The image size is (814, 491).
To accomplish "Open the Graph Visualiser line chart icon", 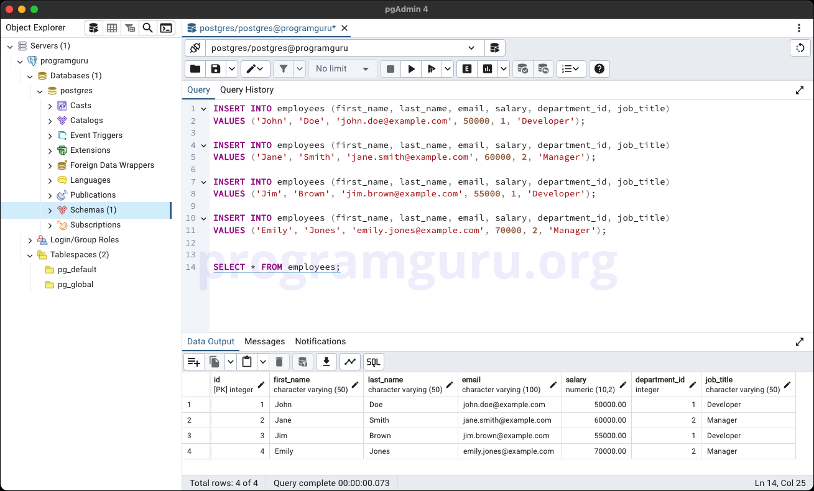I will pos(350,362).
